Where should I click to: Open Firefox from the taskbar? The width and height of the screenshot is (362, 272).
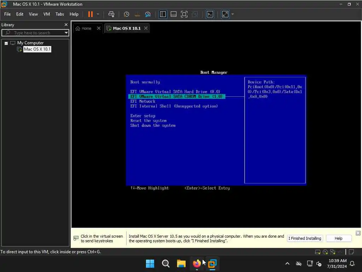(197, 263)
